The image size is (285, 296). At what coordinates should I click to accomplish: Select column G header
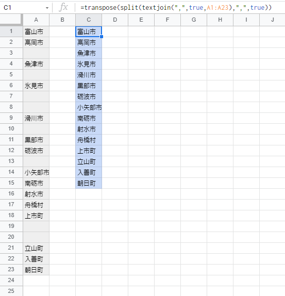[x=194, y=20]
